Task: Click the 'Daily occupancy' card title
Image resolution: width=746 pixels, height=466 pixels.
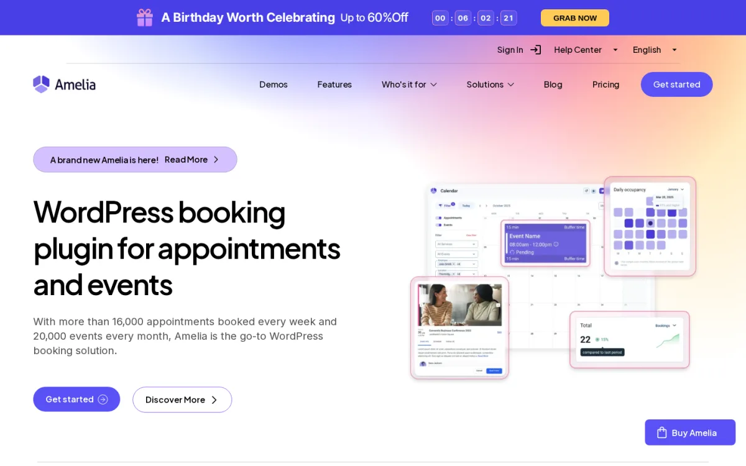Action: (x=630, y=190)
